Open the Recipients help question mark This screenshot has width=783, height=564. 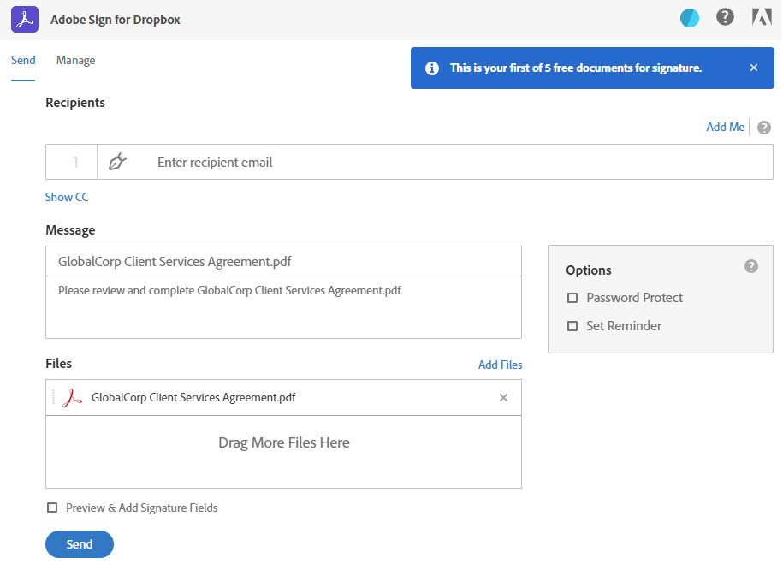coord(763,128)
